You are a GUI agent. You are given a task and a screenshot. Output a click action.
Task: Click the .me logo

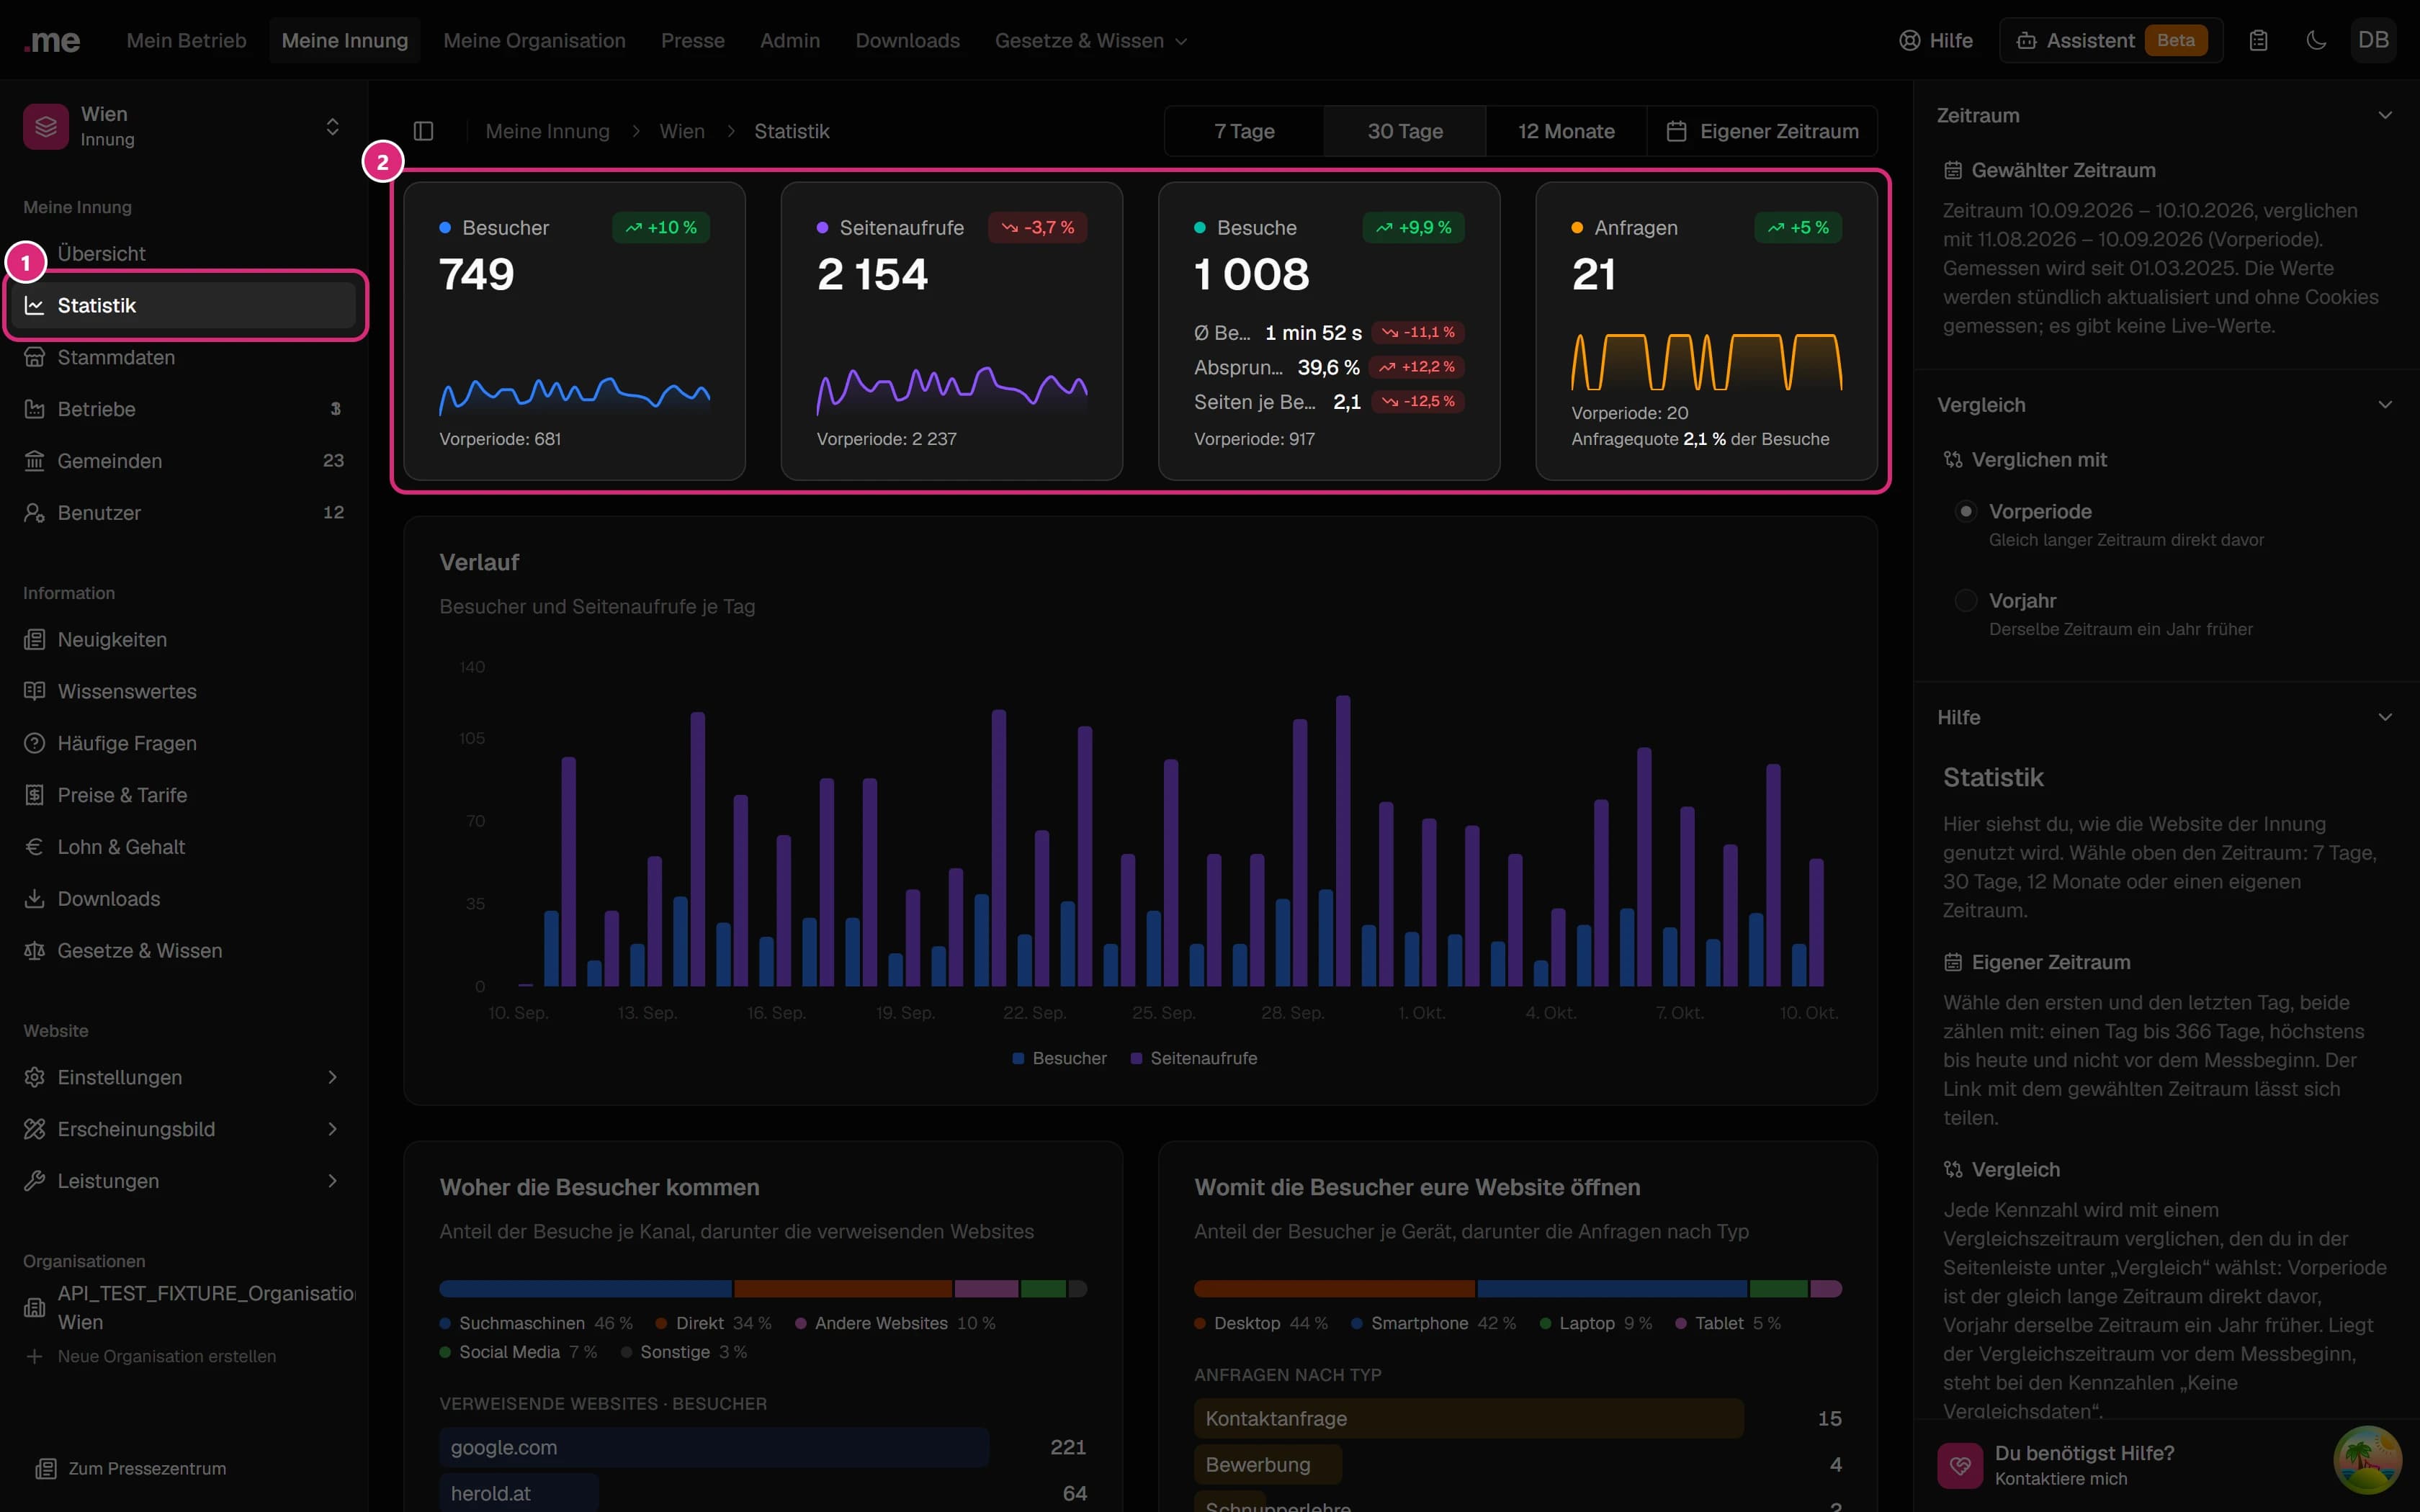[52, 40]
